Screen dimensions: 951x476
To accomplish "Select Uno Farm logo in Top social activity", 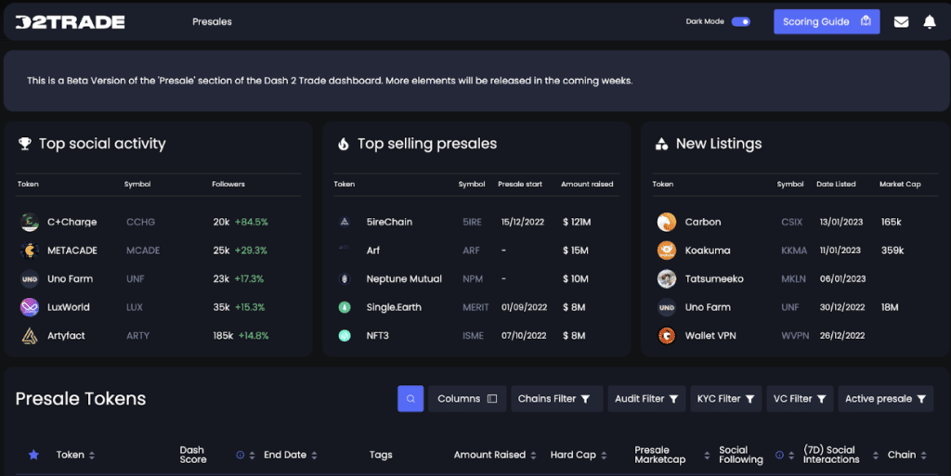I will tap(30, 279).
